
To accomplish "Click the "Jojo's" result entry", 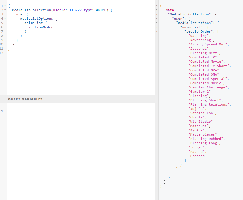I will pyautogui.click(x=197, y=109).
